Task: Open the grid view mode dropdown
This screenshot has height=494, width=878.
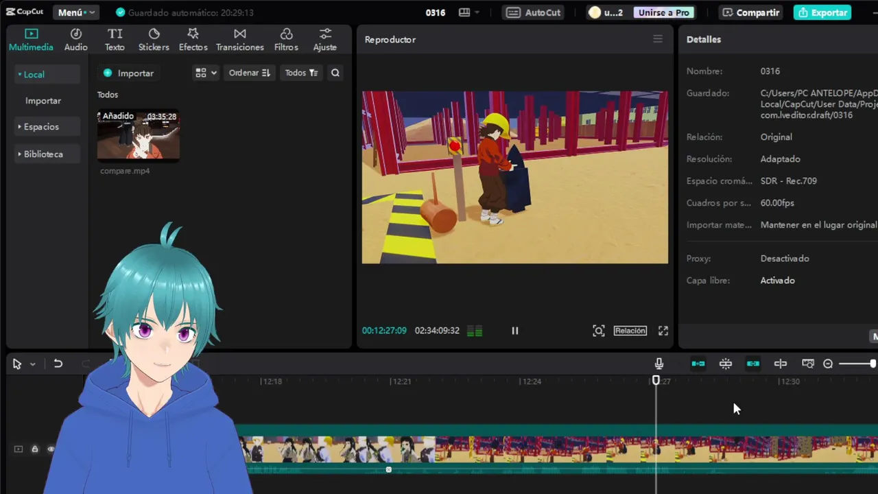Action: (206, 73)
